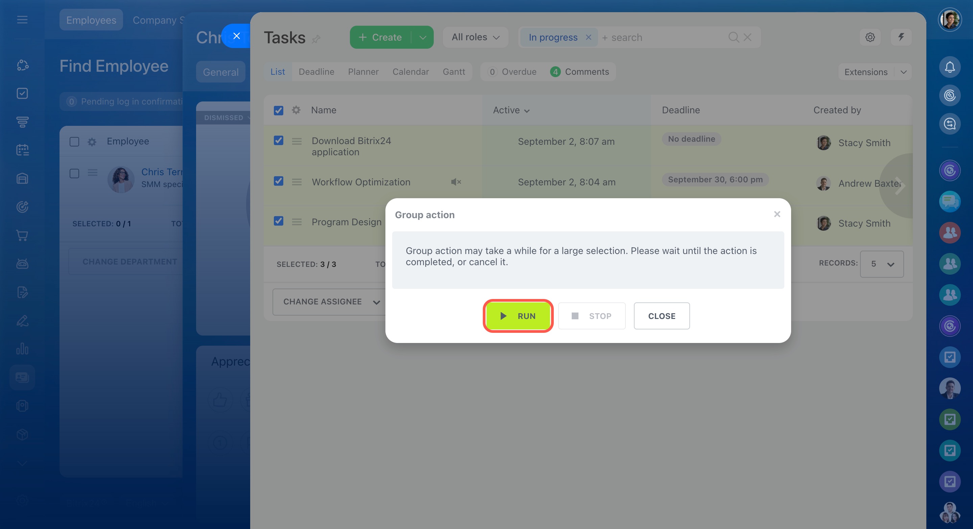The image size is (973, 529).
Task: Open the hamburger menu in left sidebar
Action: (22, 20)
